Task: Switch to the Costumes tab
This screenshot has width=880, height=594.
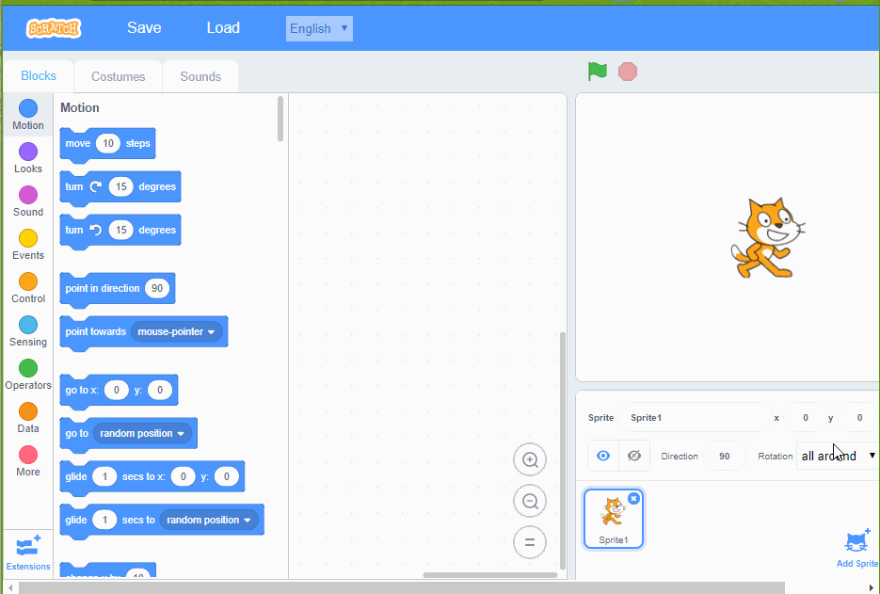Action: pyautogui.click(x=117, y=75)
